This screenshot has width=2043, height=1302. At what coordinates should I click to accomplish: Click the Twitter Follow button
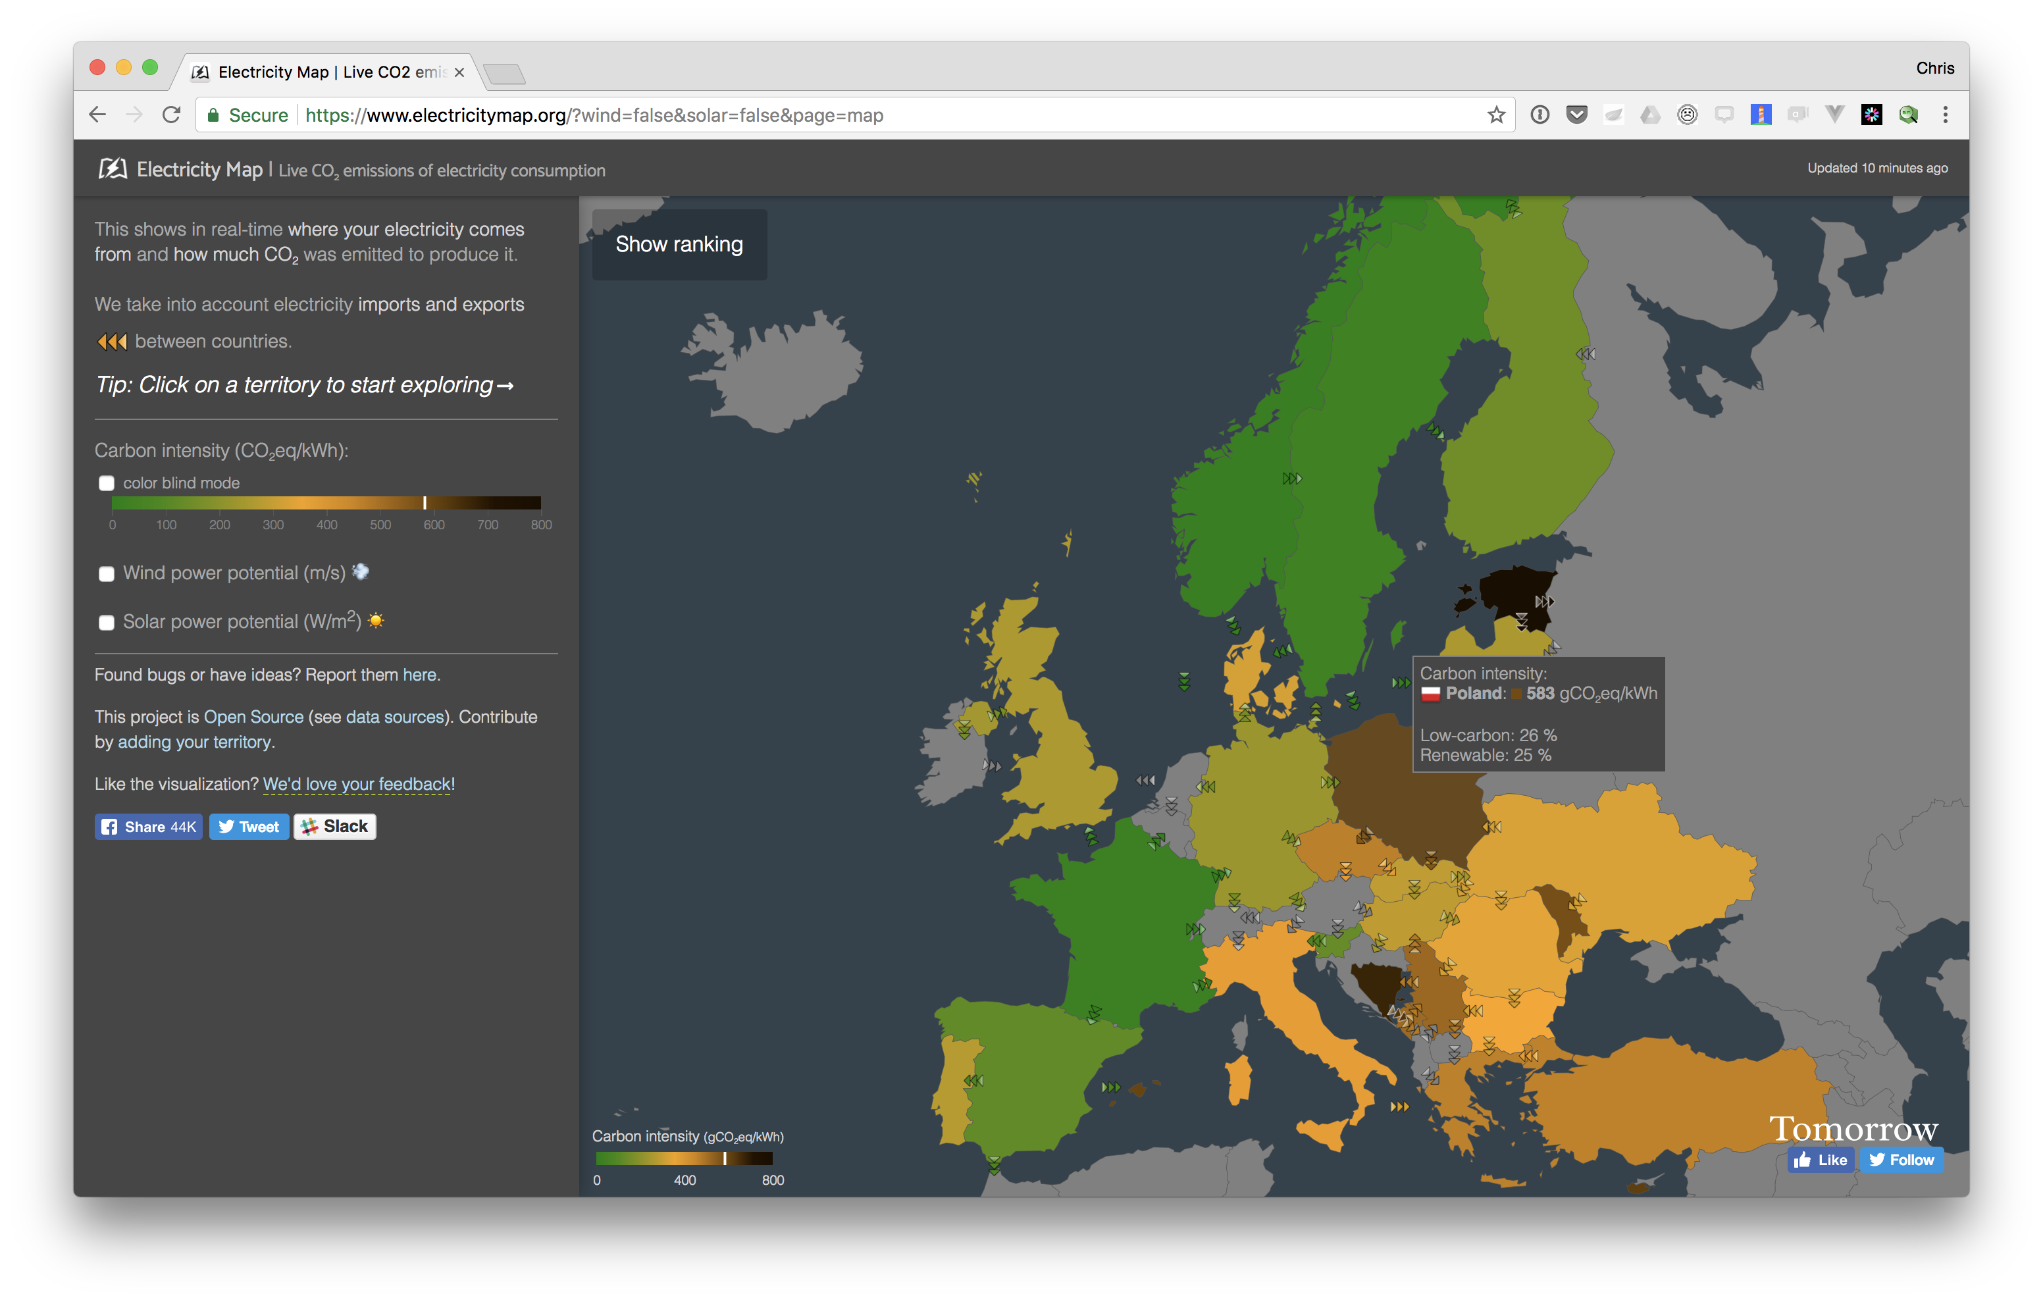(1901, 1159)
